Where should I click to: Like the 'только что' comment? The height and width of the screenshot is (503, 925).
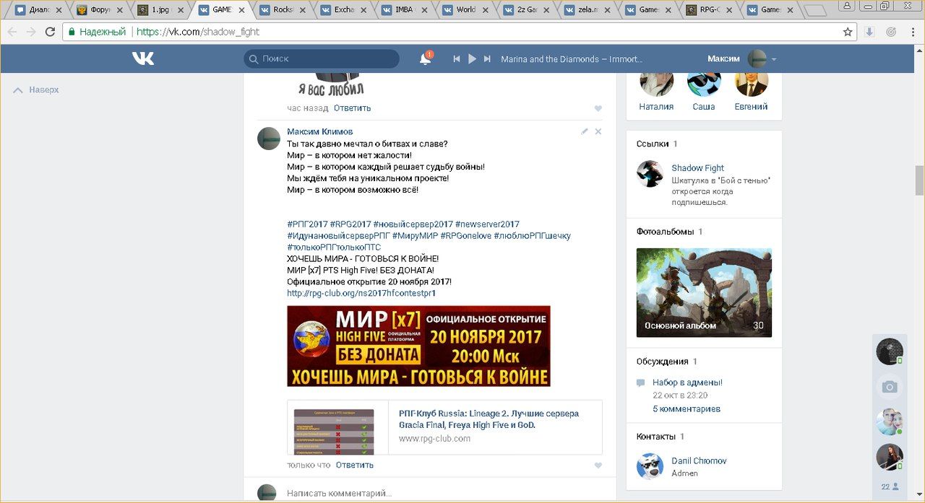pyautogui.click(x=598, y=465)
